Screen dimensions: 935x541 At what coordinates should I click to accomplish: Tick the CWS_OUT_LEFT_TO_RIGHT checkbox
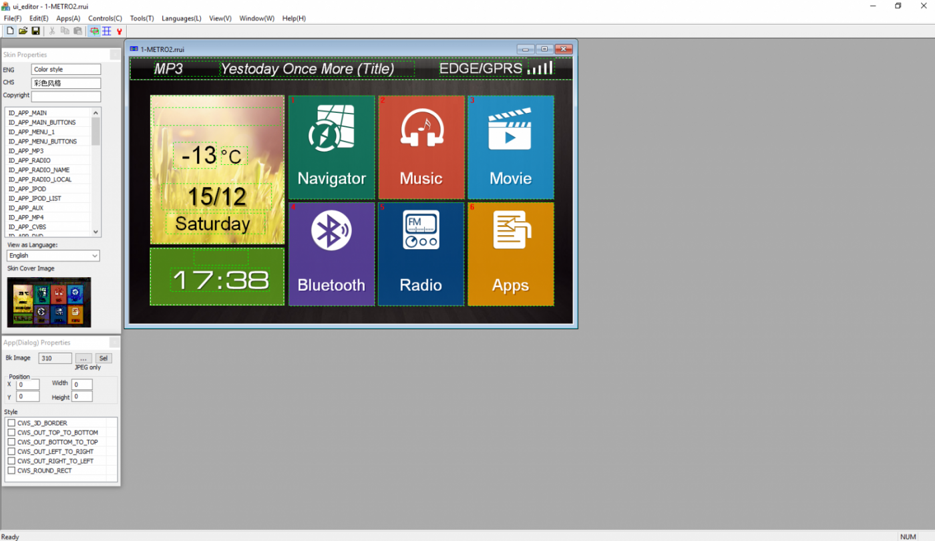[x=11, y=452]
